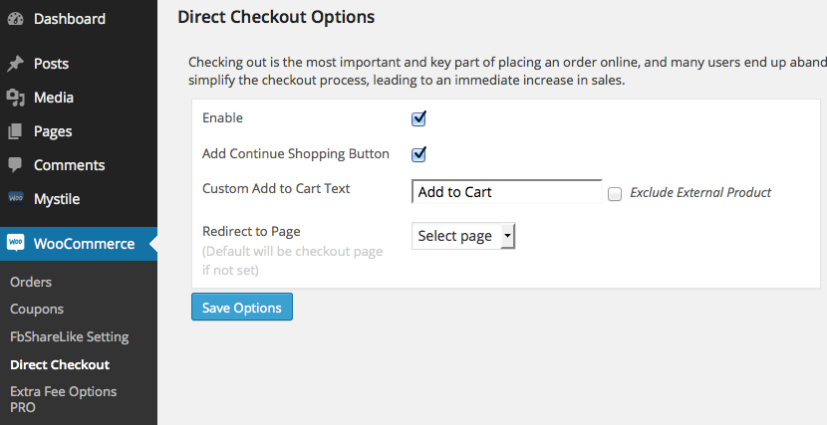Click the Media library icon

(15, 98)
